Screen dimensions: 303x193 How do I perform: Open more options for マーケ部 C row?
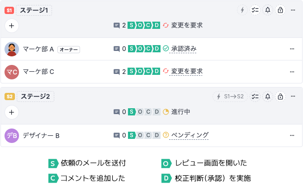click(292, 72)
